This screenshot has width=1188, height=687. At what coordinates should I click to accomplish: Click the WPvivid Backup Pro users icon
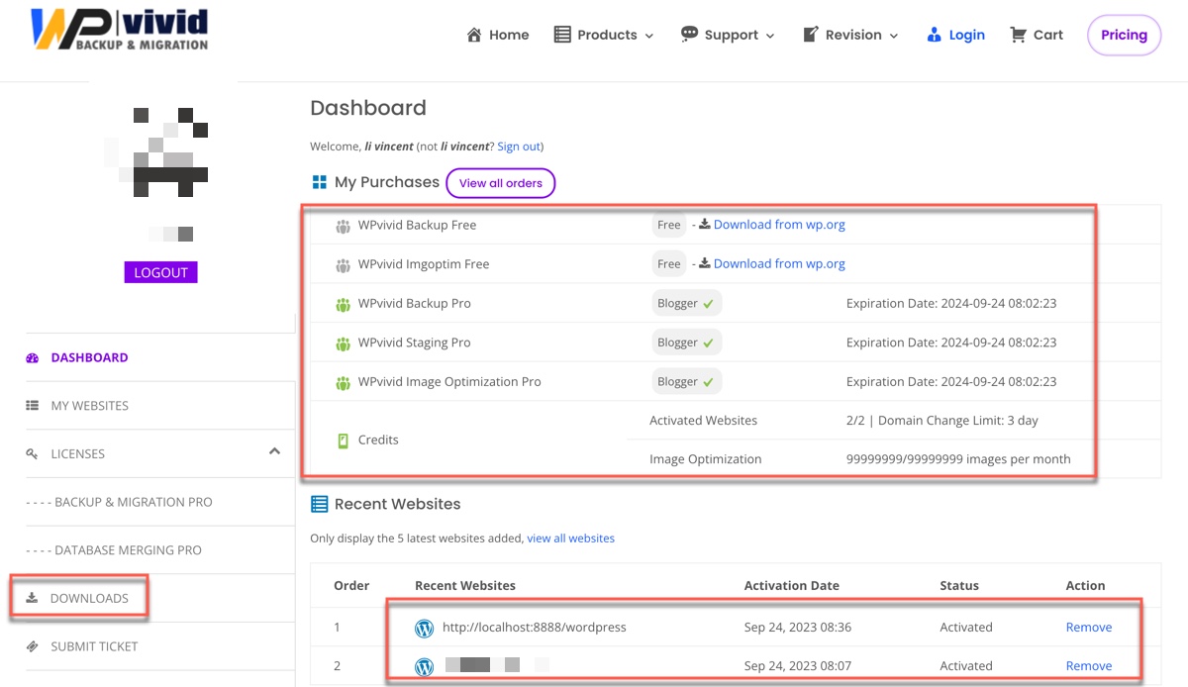[x=343, y=304]
